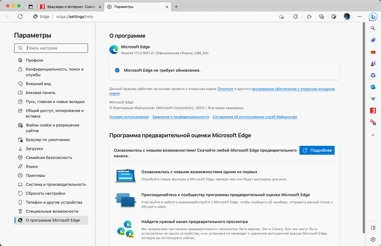Click the page's vertical scrollbar

tap(364, 126)
